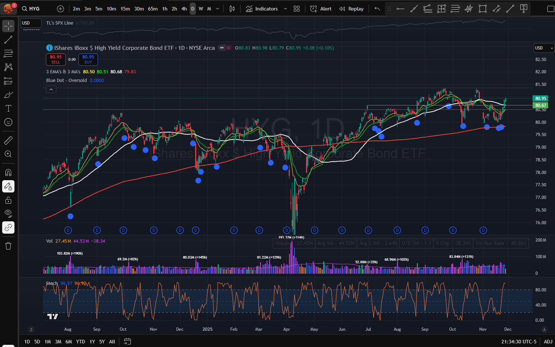555x347 pixels.
Task: Open the candlestick chart type selector
Action: point(232,9)
